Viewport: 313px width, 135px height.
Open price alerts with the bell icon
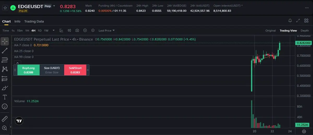coord(290,21)
